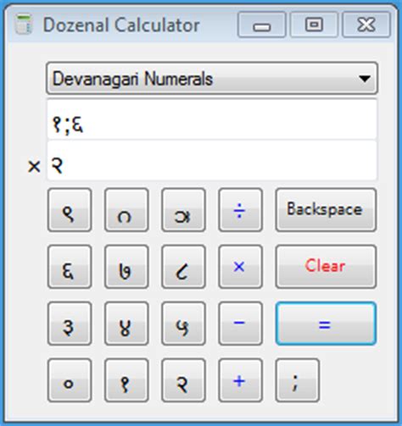Click the Devanagari digit seven button

tap(126, 267)
